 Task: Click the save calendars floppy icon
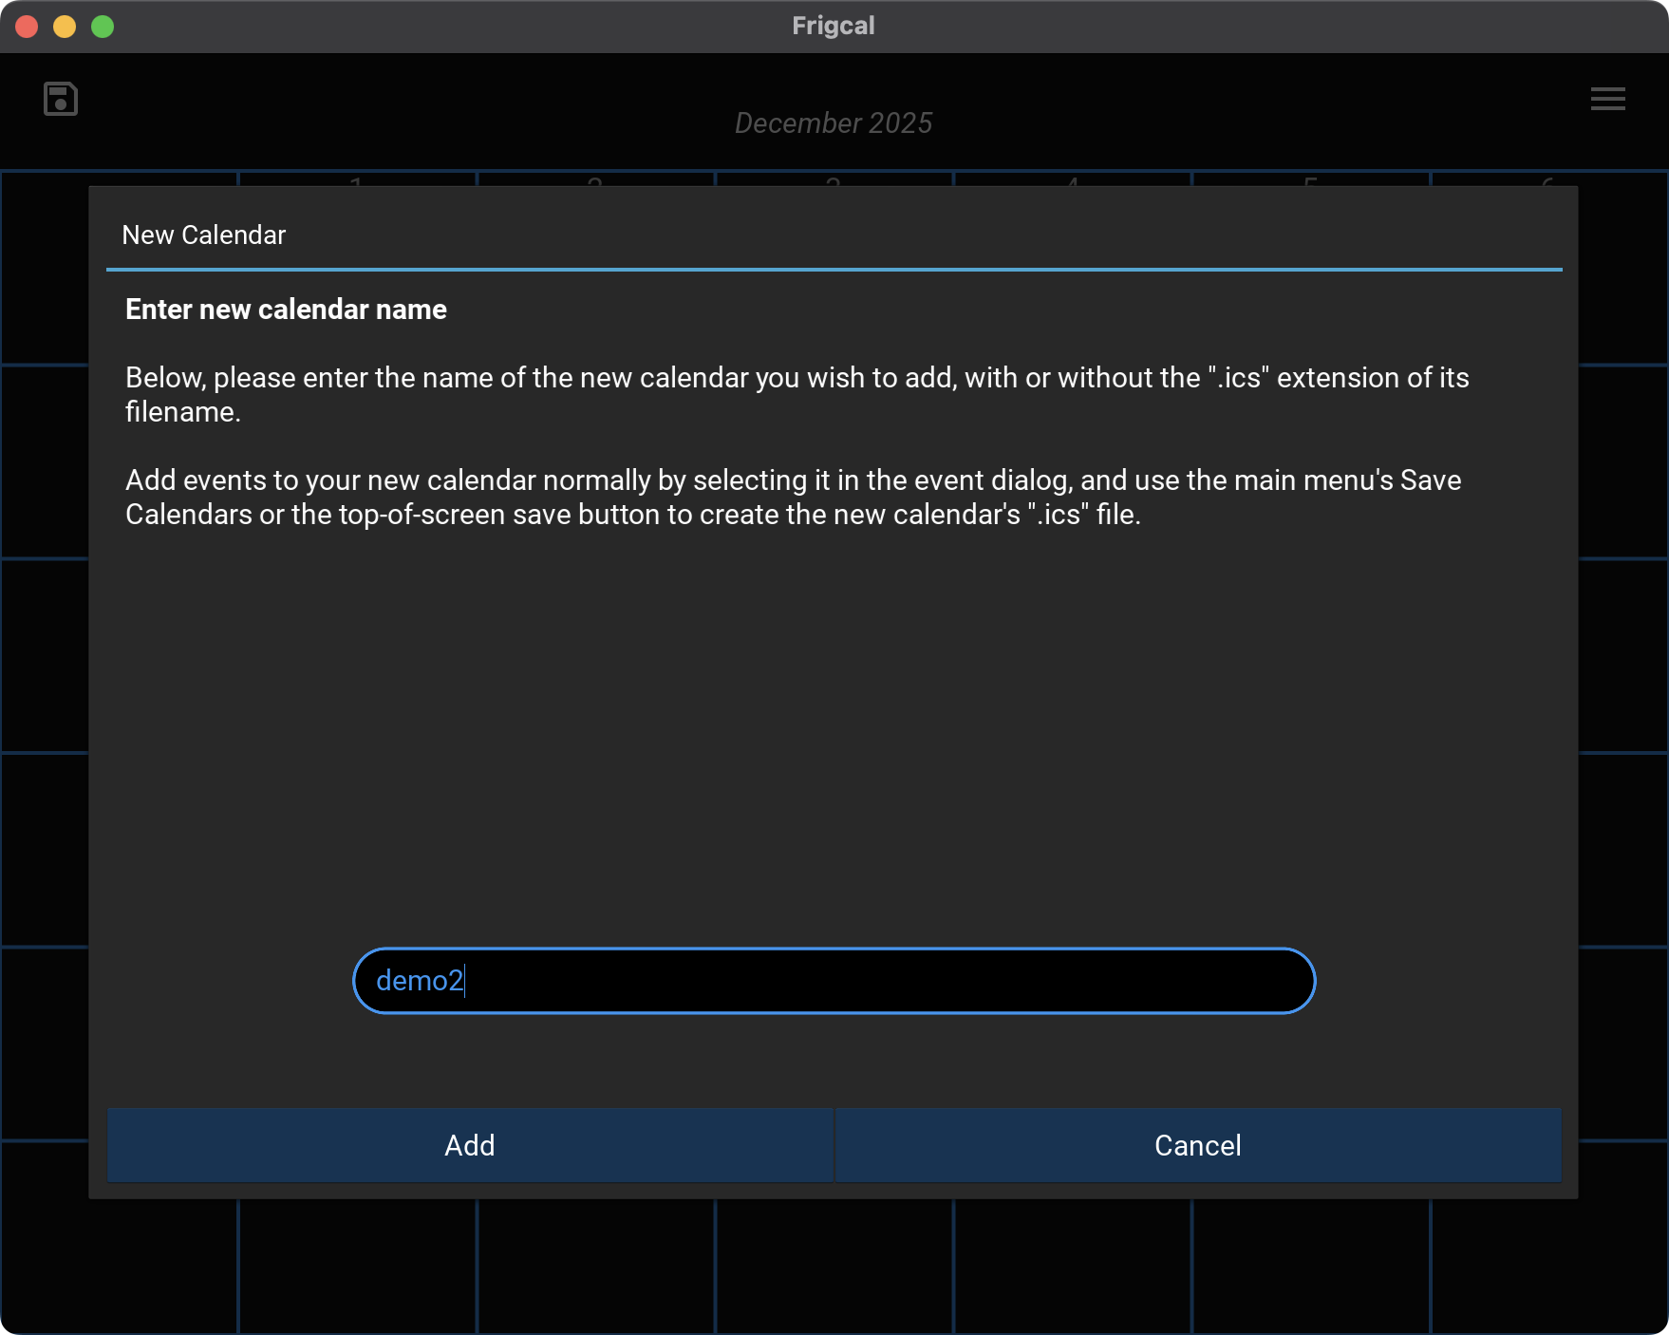click(61, 99)
